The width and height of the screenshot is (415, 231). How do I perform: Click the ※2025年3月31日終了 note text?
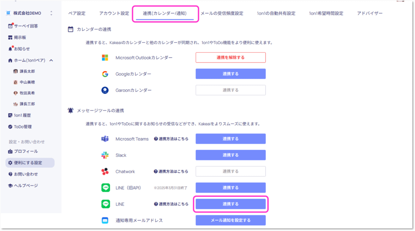tap(171, 188)
